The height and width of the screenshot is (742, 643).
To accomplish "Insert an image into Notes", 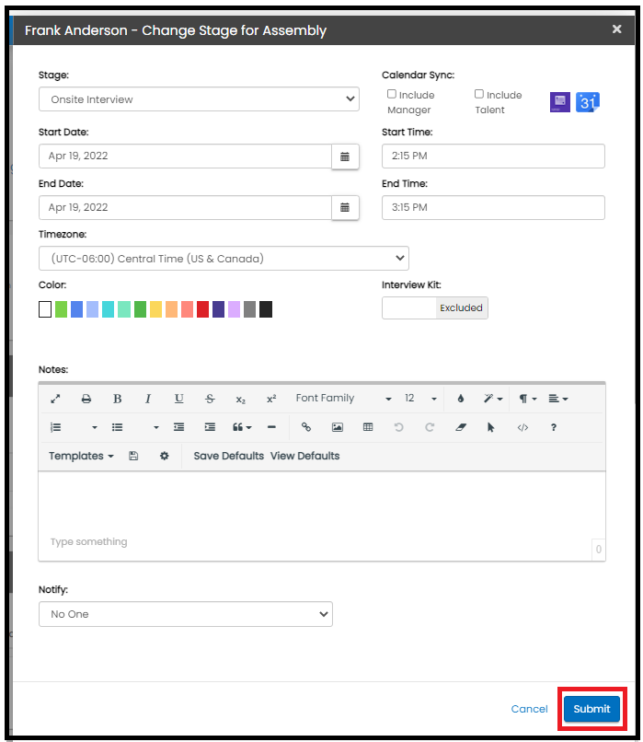I will pos(337,427).
